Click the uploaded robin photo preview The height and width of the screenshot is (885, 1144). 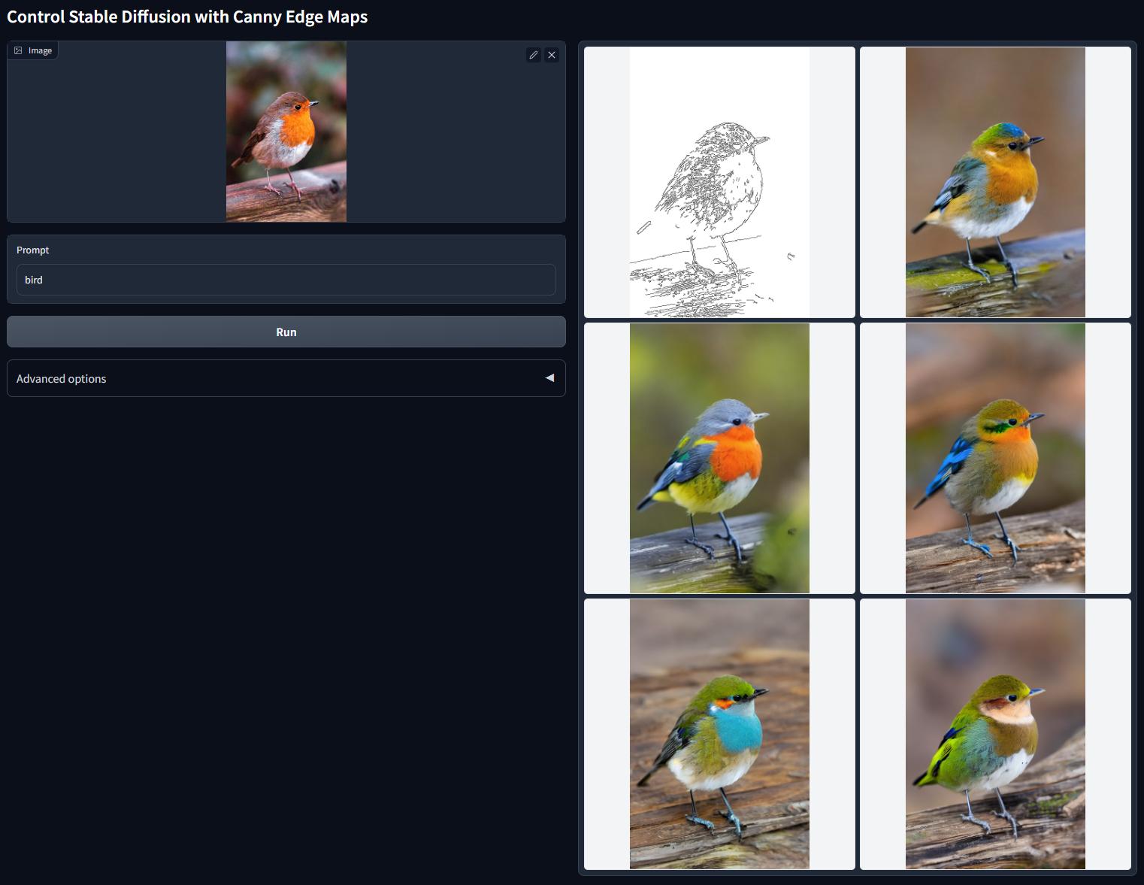[286, 132]
